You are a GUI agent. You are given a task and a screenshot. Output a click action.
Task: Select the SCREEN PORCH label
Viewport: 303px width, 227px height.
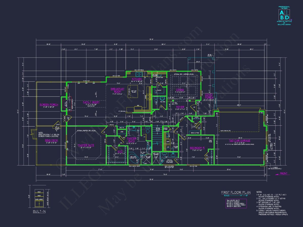(x=49, y=104)
